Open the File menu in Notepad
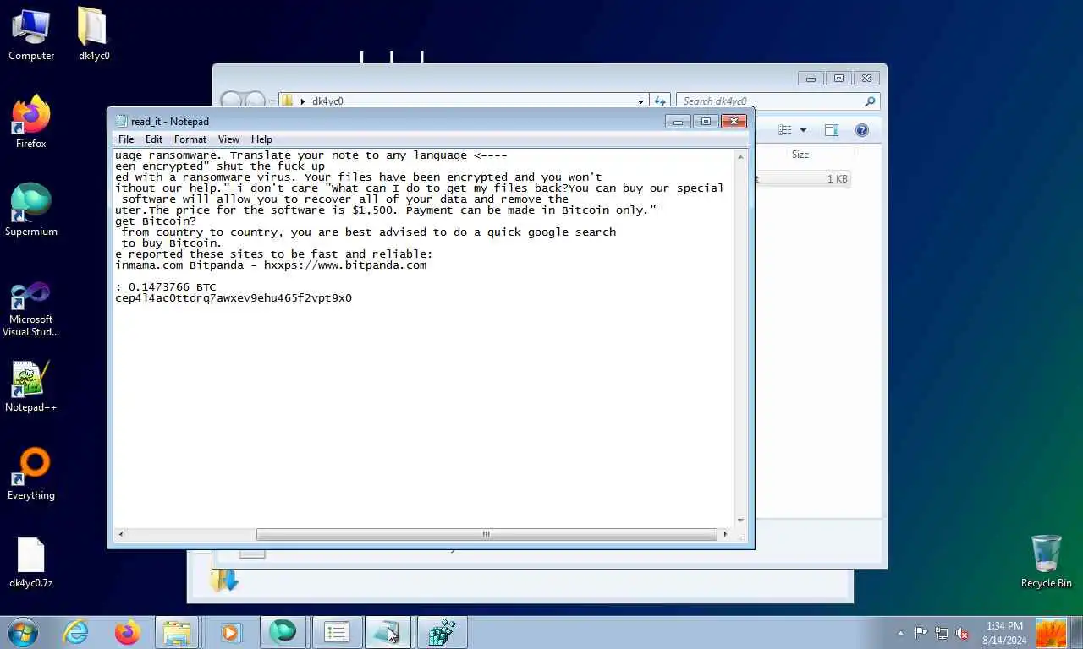1083x649 pixels. coord(126,139)
